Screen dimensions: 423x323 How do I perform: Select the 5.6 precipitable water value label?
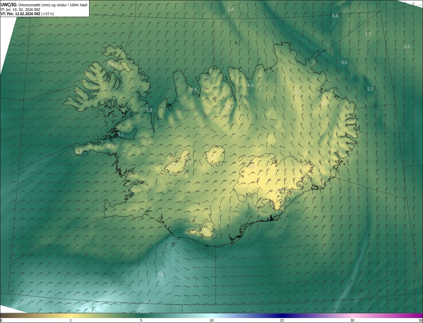click(335, 16)
